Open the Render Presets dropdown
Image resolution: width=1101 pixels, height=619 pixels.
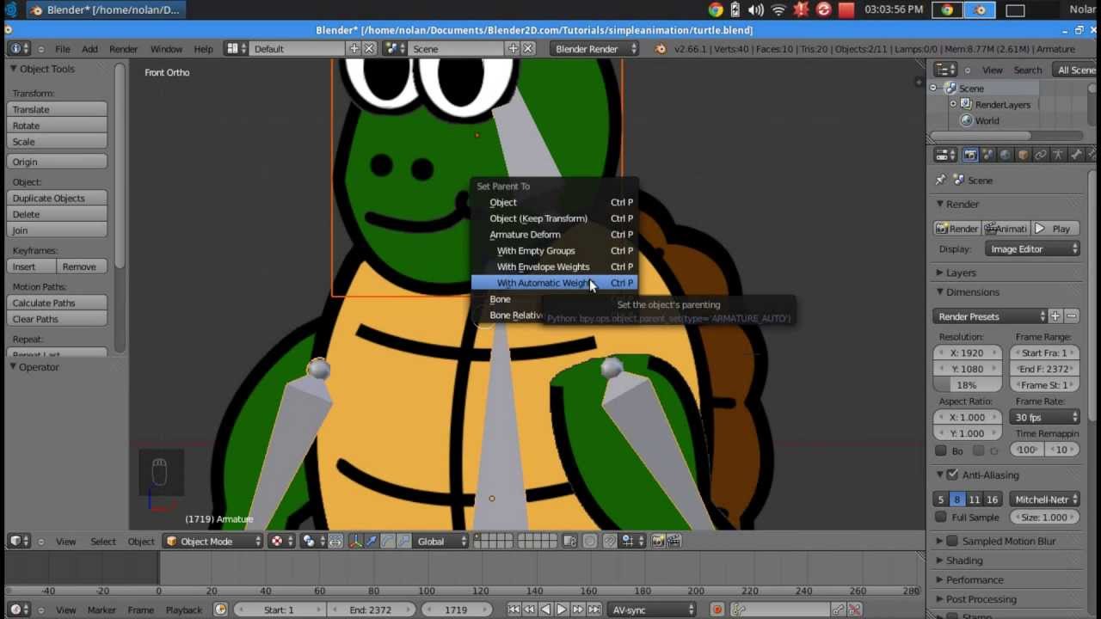point(991,316)
